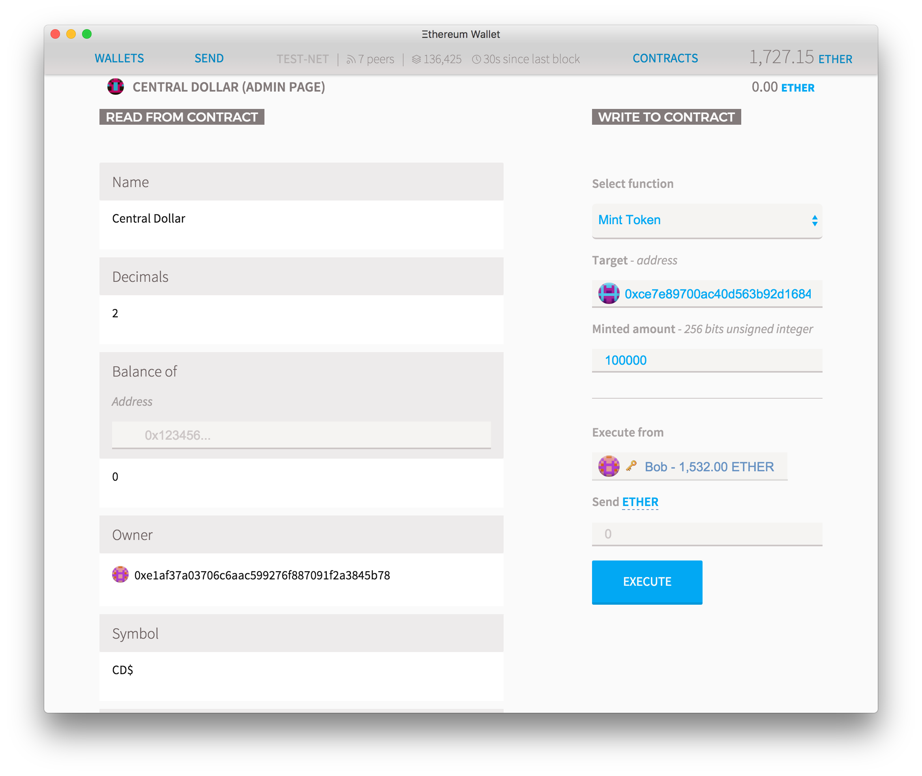Image resolution: width=922 pixels, height=776 pixels.
Task: Click the Owner address identicon
Action: [x=120, y=575]
